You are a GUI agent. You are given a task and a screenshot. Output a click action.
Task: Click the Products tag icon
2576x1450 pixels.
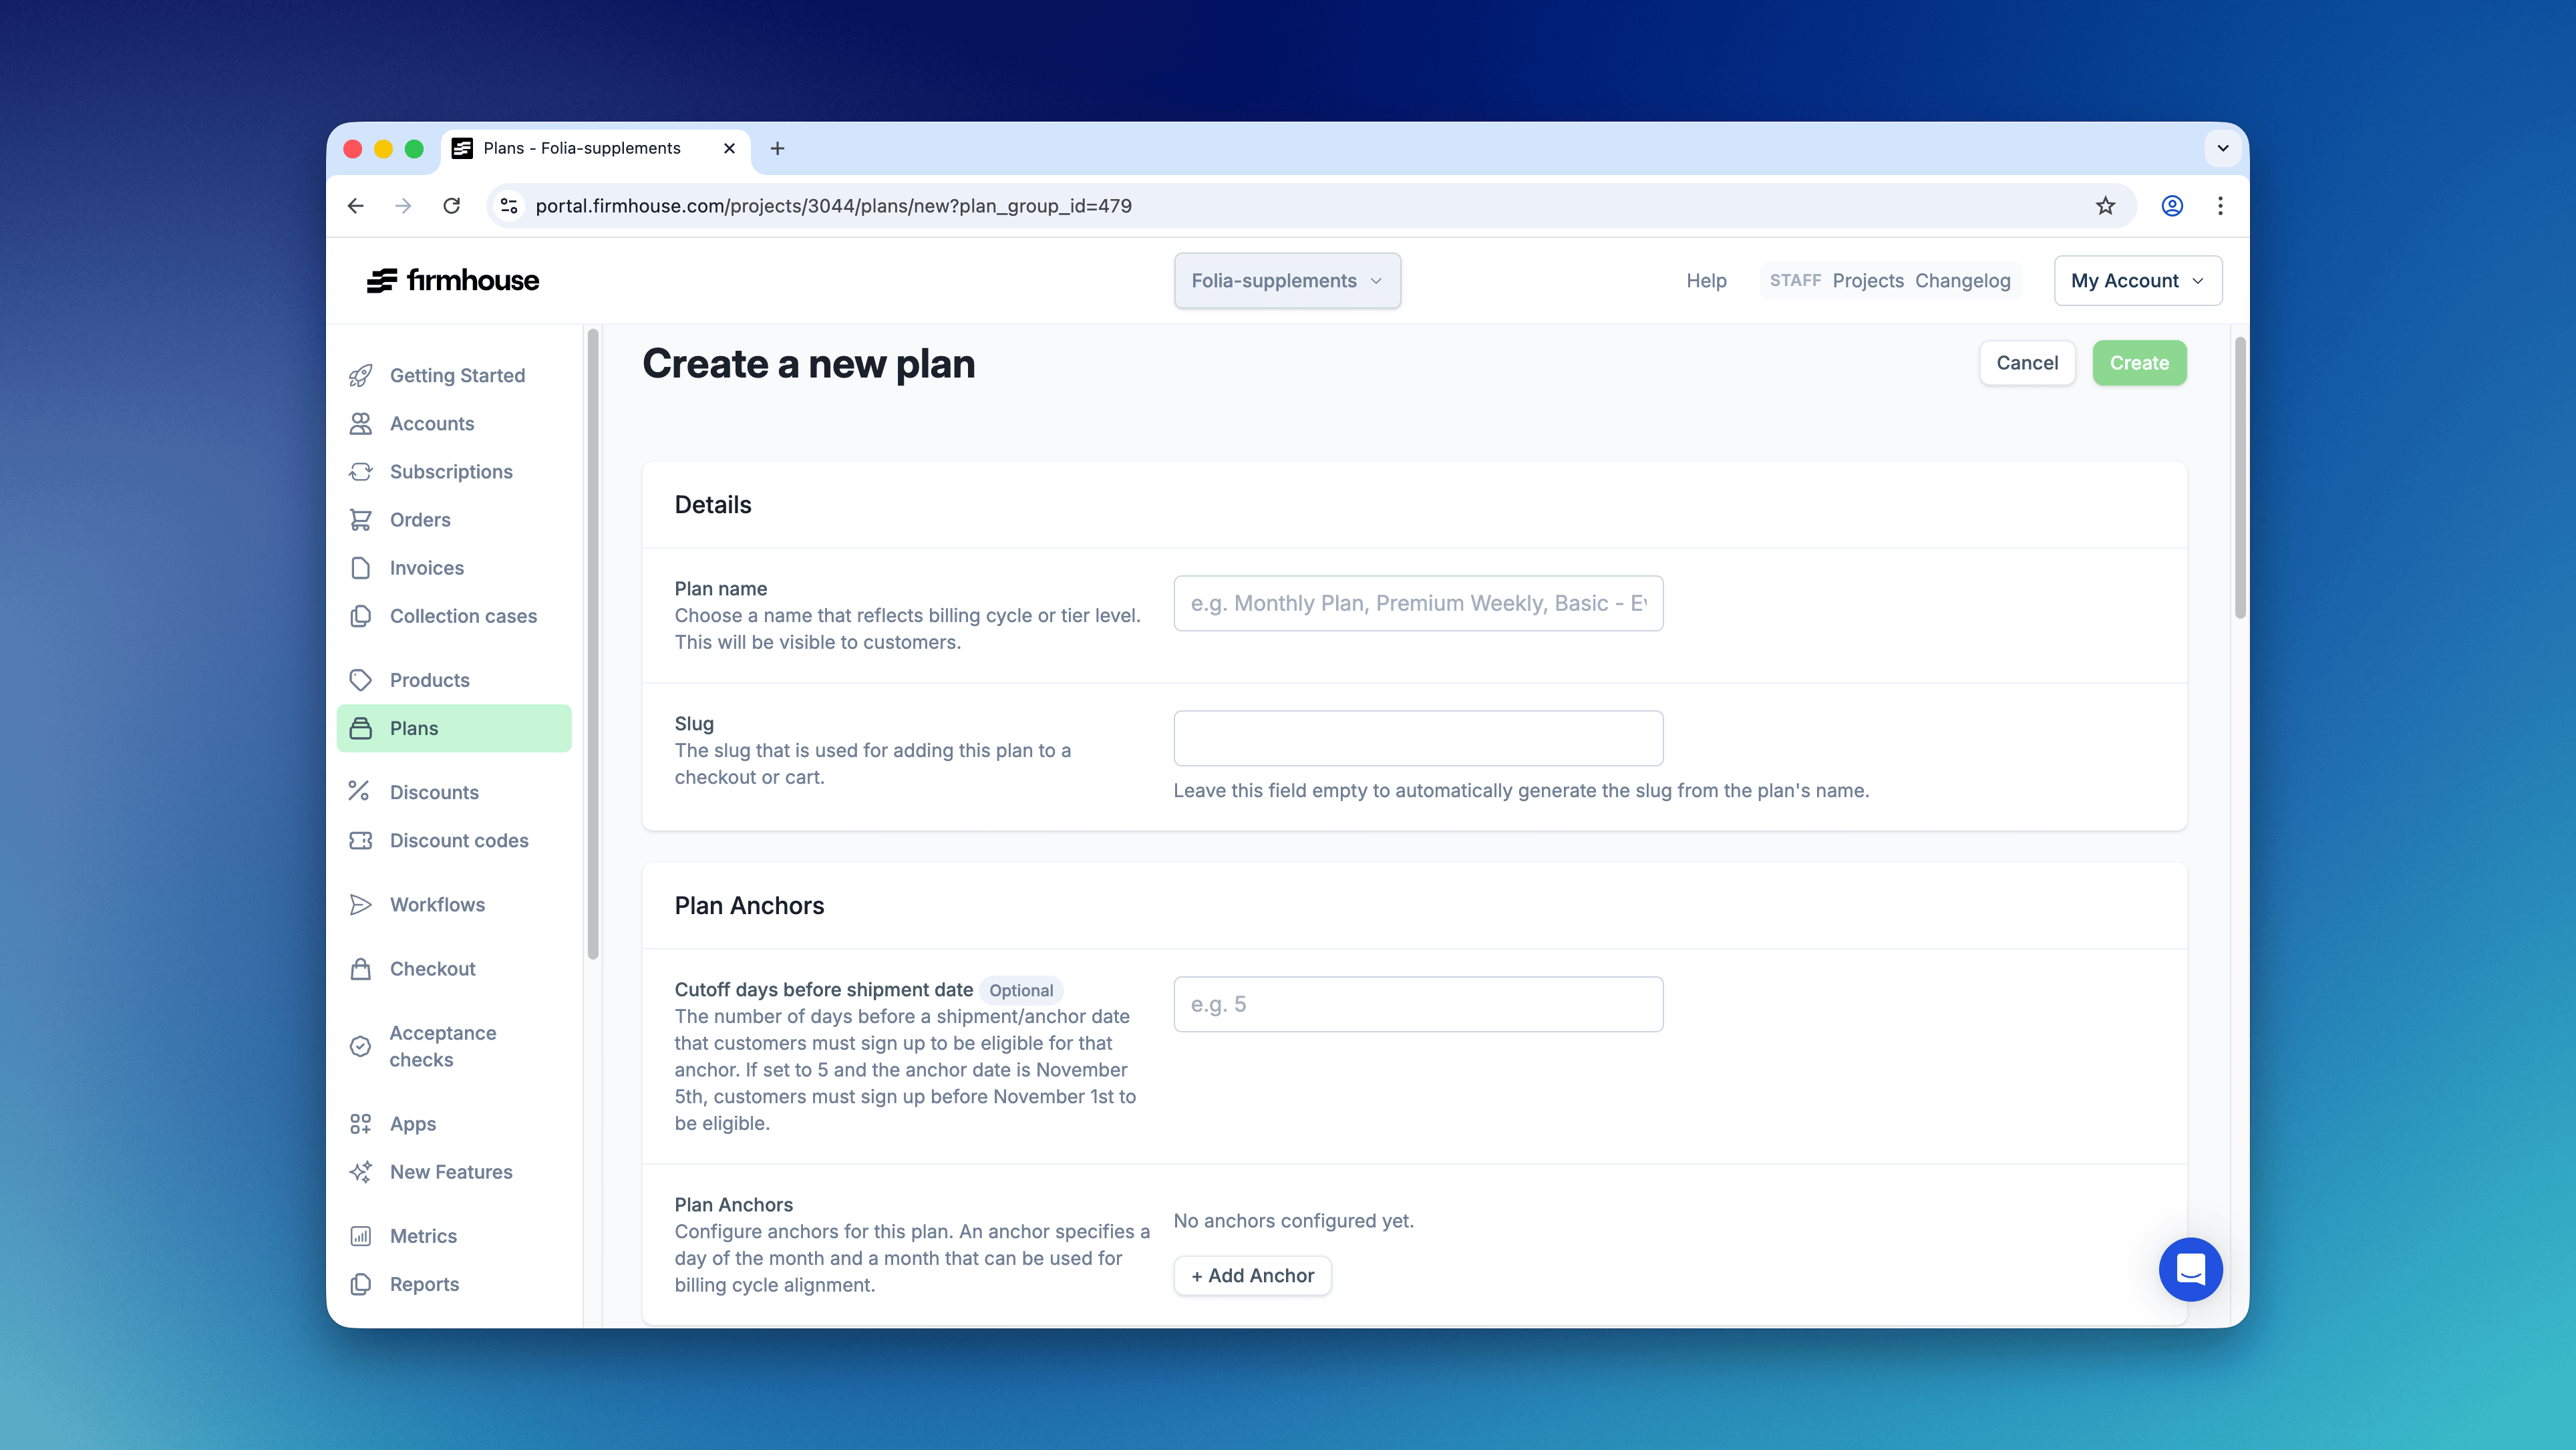pyautogui.click(x=360, y=680)
